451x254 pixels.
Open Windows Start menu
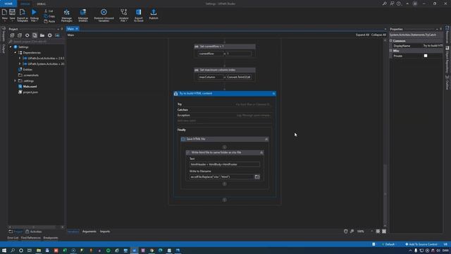point(4,250)
